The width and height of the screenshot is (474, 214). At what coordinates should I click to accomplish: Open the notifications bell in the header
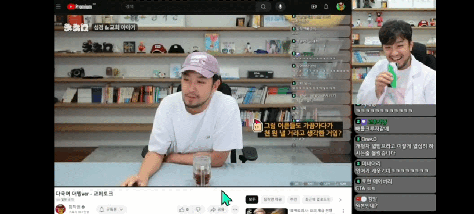(326, 6)
